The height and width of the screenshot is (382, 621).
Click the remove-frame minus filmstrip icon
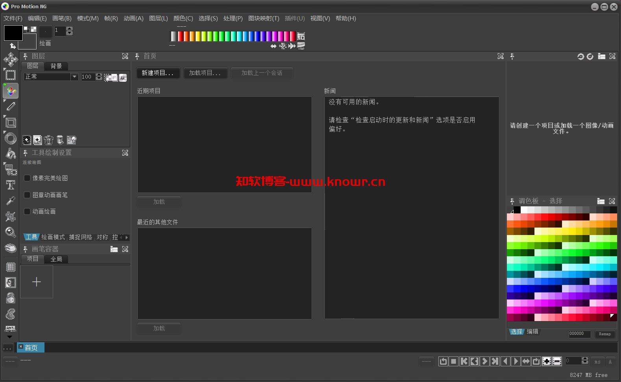(557, 361)
